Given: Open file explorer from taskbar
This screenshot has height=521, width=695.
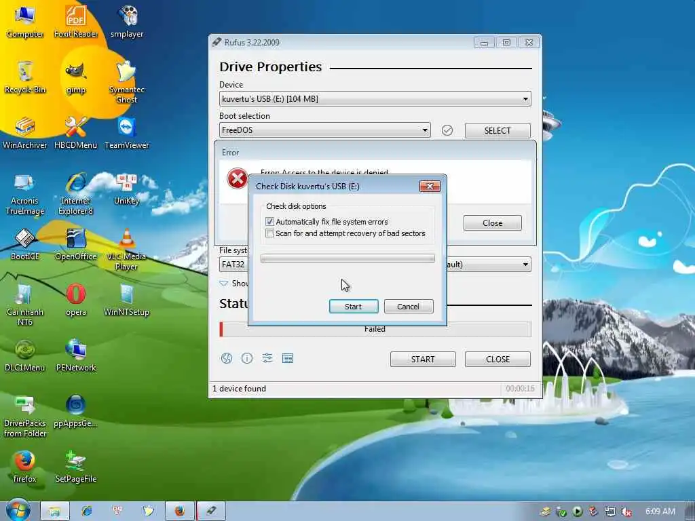Looking at the screenshot, I should coord(54,511).
